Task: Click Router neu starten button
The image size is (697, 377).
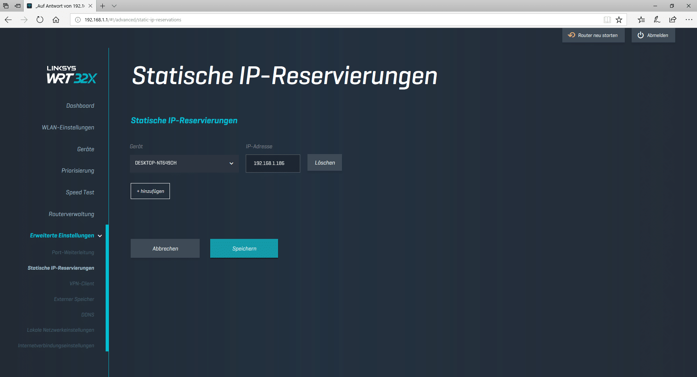Action: (x=593, y=35)
